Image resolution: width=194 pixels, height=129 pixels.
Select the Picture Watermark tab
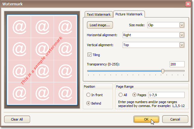pos(129,14)
